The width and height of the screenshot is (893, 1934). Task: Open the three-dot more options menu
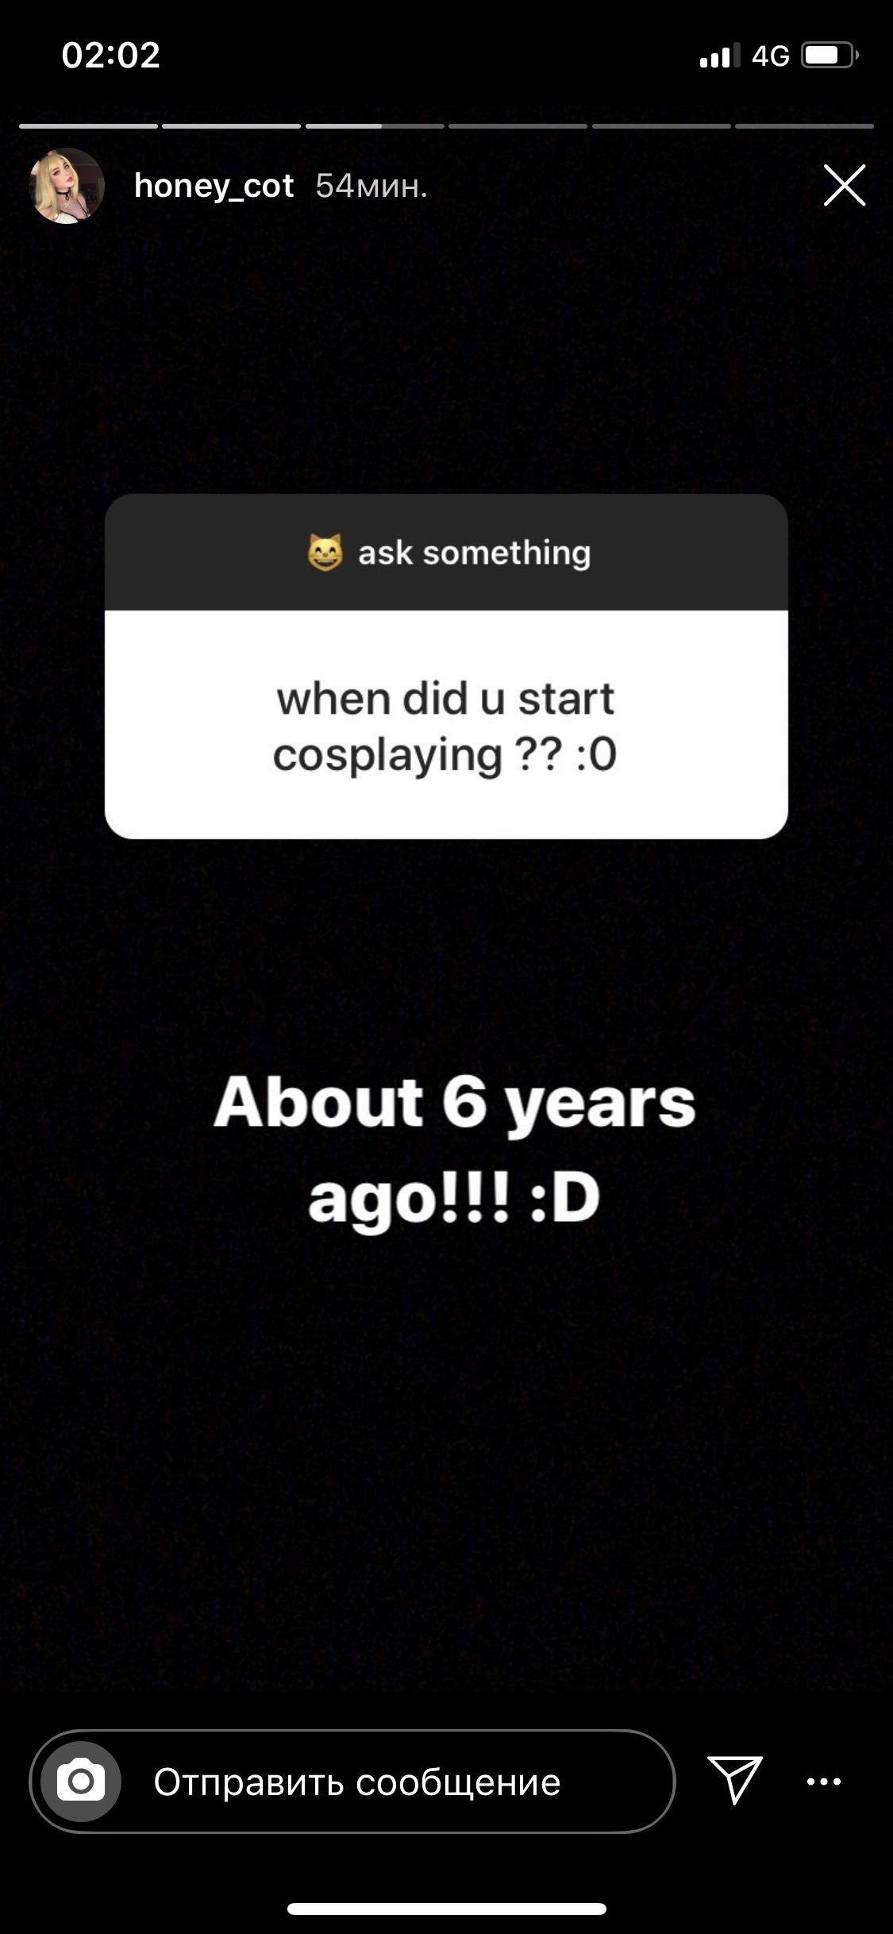tap(824, 1782)
